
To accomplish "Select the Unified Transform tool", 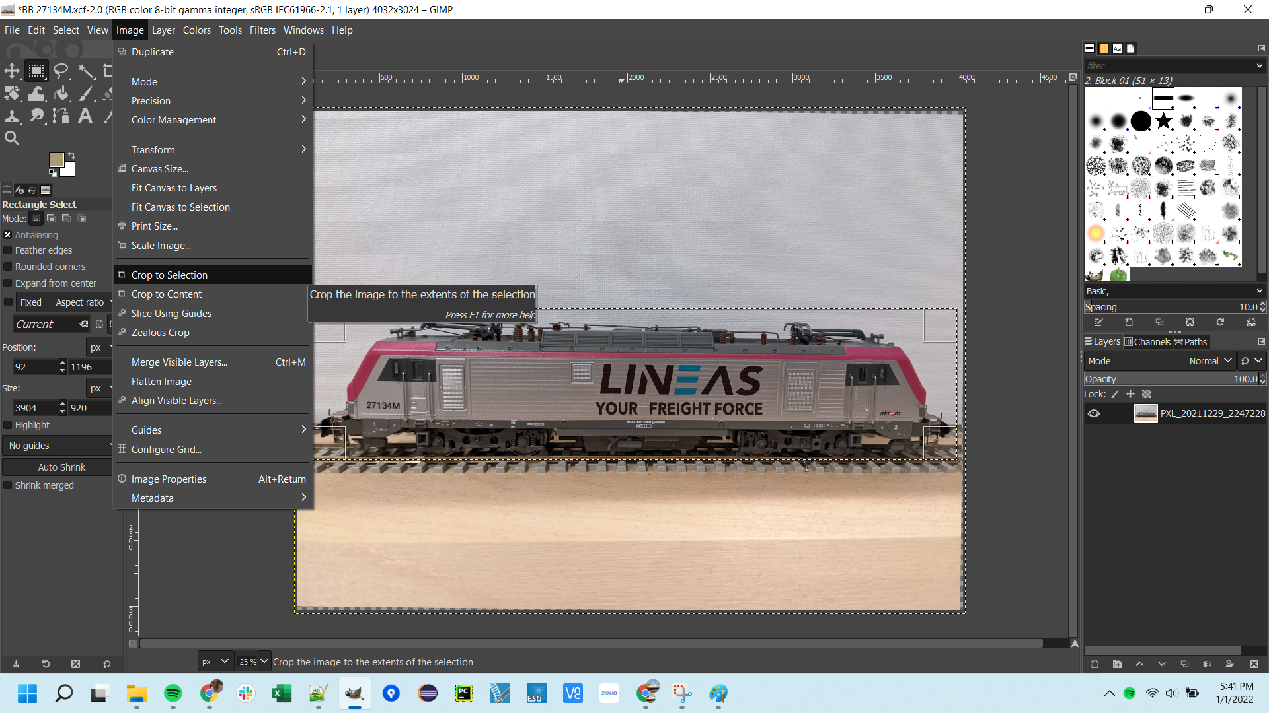I will click(12, 94).
